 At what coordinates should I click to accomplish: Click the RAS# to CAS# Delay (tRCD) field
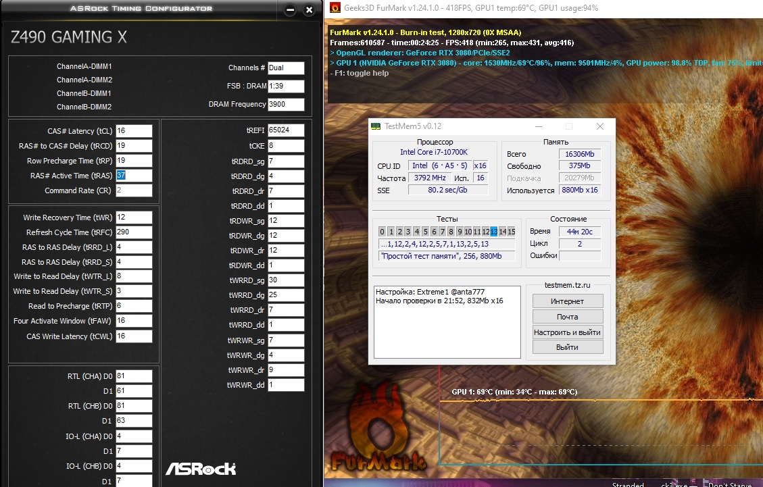tap(134, 146)
